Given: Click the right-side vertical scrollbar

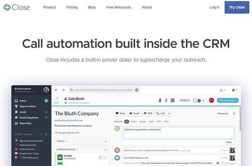Looking at the screenshot, I should (240, 119).
